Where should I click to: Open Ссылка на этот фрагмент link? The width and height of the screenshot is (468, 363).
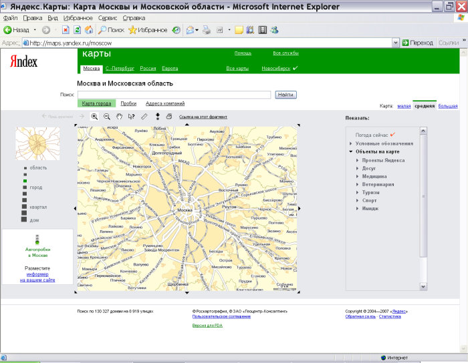(x=203, y=117)
